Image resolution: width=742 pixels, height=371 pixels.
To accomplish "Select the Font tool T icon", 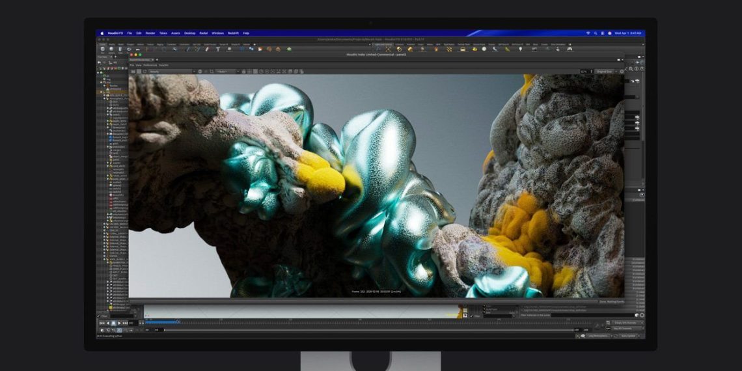I will [217, 49].
